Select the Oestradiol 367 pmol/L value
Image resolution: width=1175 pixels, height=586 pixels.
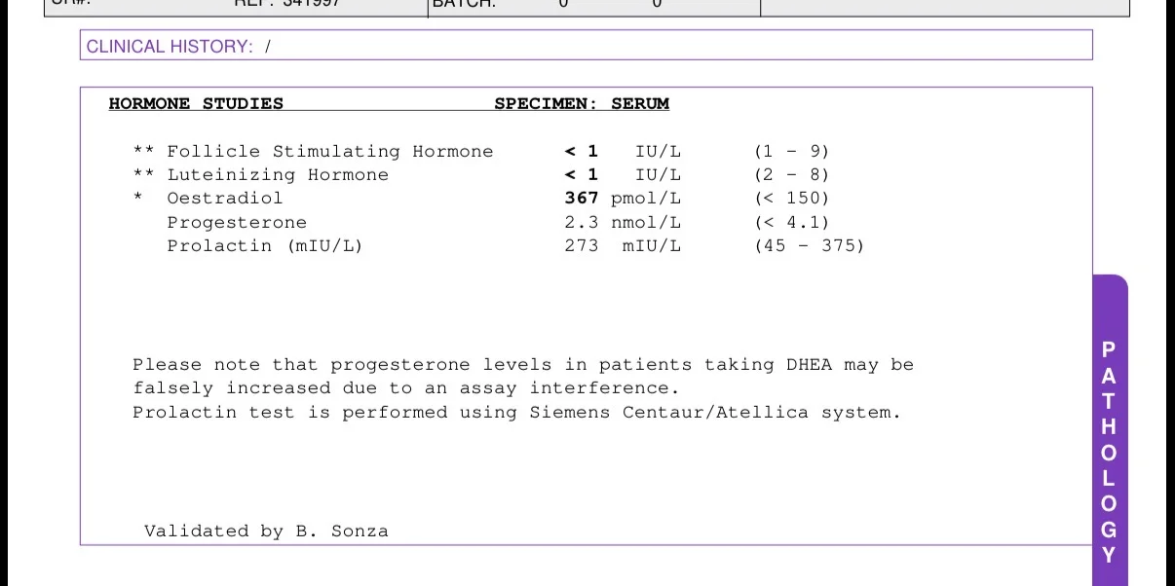point(623,199)
